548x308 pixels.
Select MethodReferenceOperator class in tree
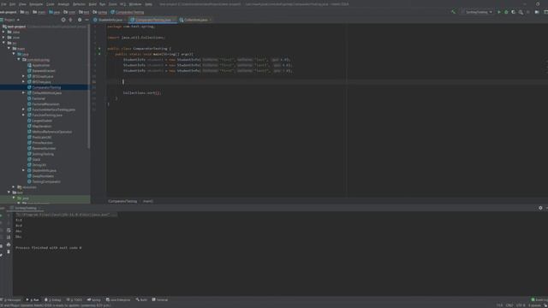click(51, 132)
